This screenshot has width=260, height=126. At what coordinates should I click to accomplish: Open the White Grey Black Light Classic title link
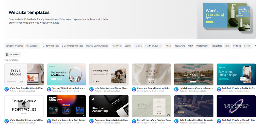(27, 88)
